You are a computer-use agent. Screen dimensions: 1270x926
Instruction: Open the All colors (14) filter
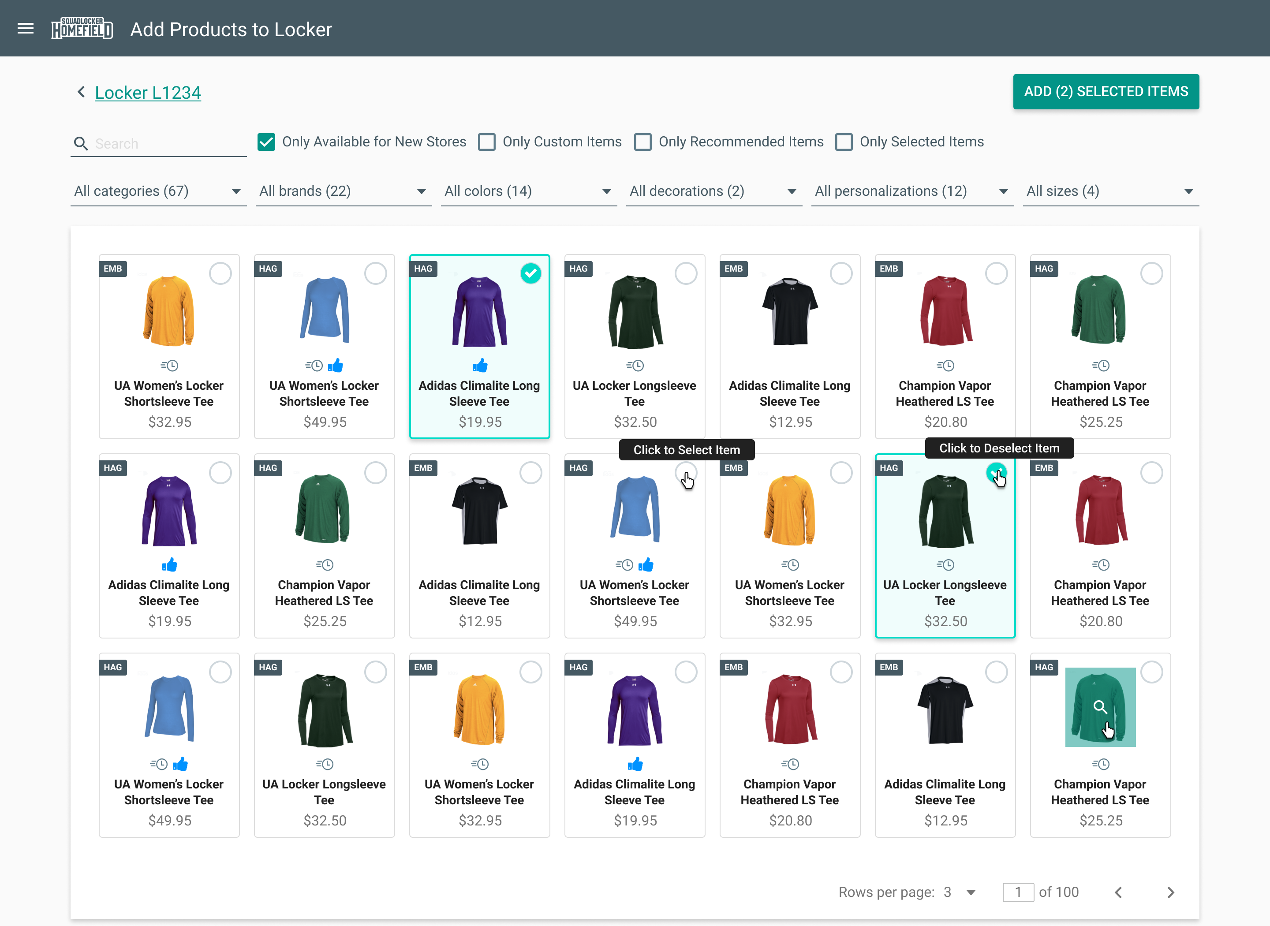point(528,191)
